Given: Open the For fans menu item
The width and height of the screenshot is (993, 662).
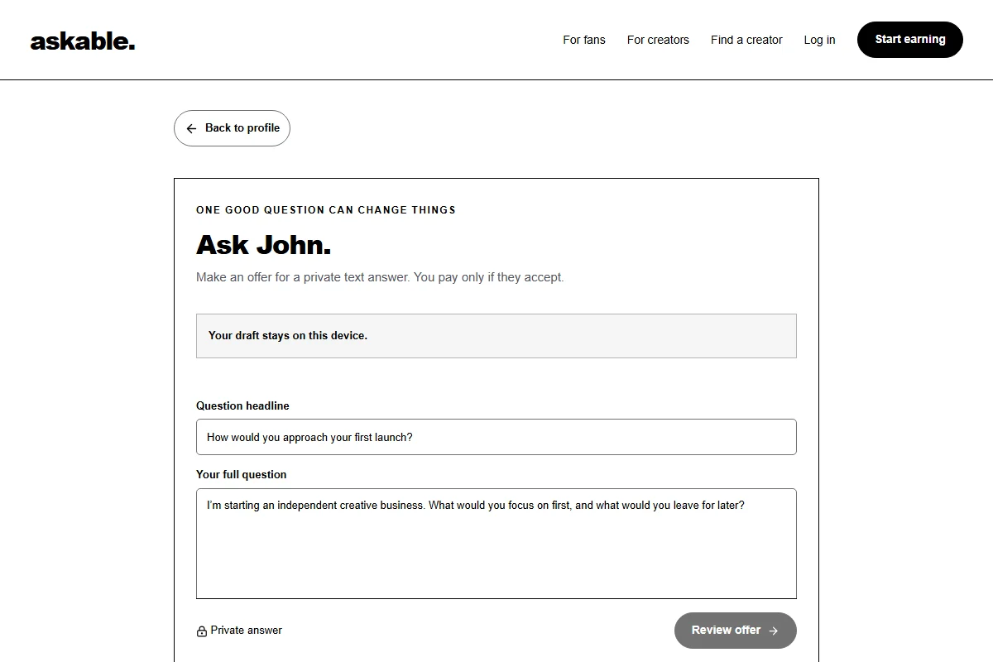Looking at the screenshot, I should point(584,40).
